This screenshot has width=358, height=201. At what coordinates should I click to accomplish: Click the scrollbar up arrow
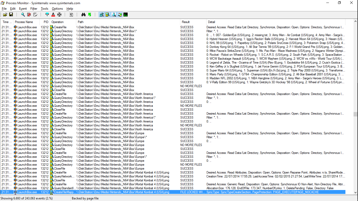pyautogui.click(x=355, y=21)
